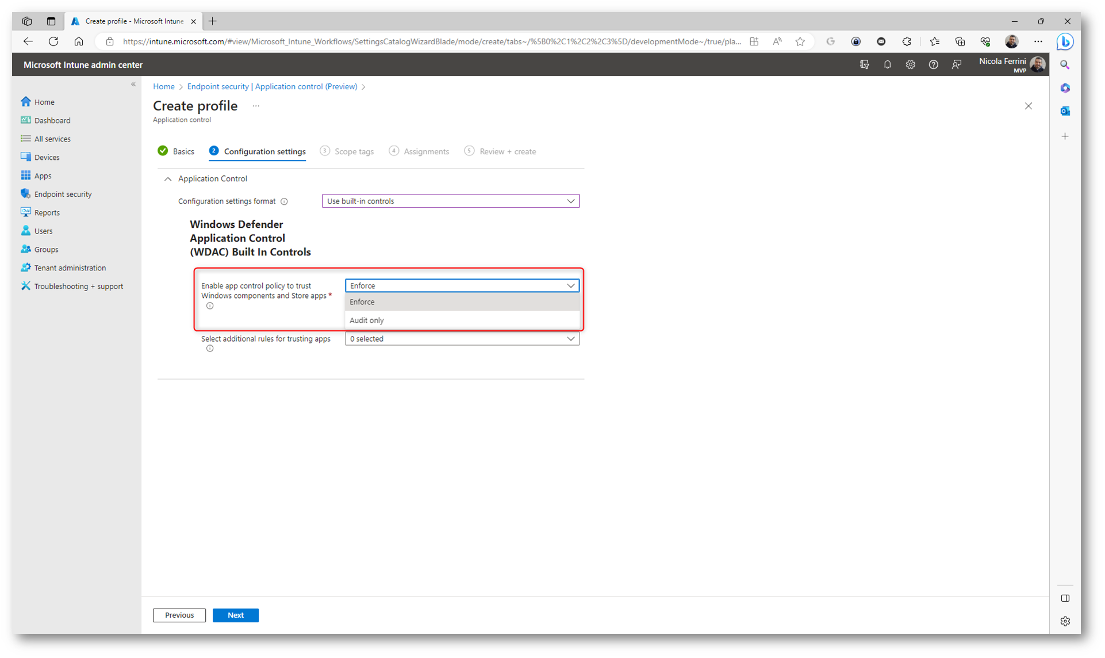This screenshot has width=1105, height=658.
Task: Open the Create profile more options ellipsis
Action: 256,106
